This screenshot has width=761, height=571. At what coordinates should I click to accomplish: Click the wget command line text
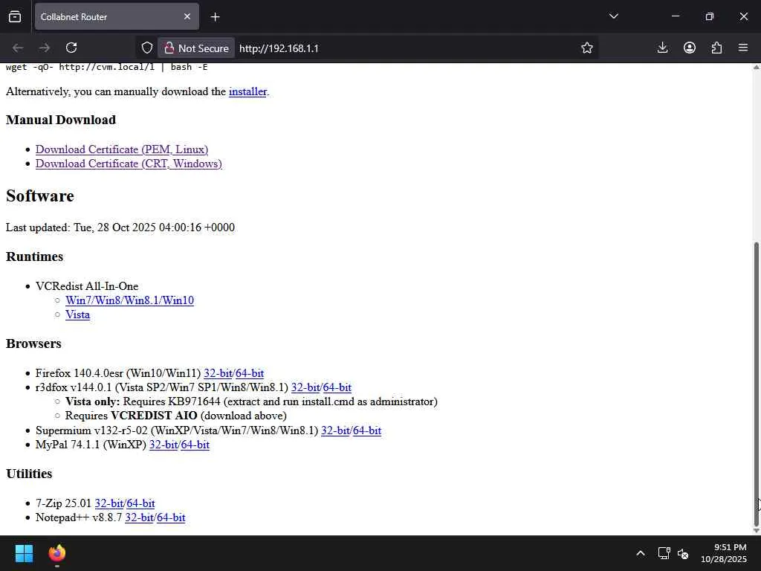[x=107, y=67]
